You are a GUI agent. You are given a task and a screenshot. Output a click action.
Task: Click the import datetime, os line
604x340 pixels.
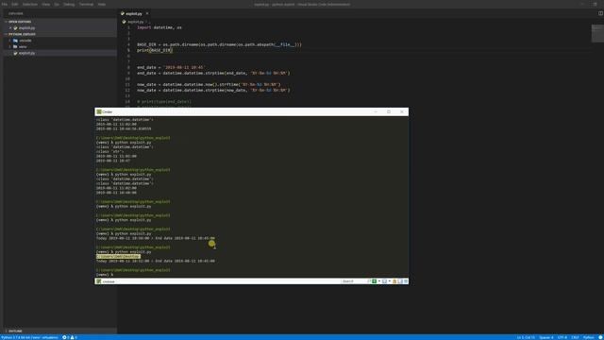click(x=159, y=27)
